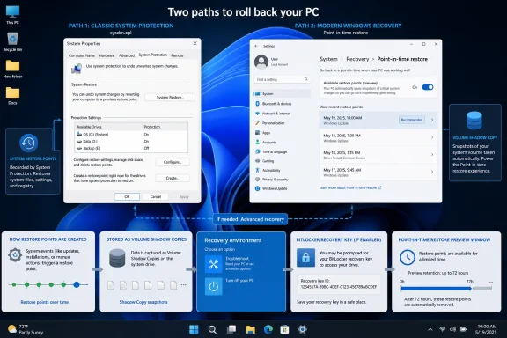The width and height of the screenshot is (507, 338).
Task: Open the Docs folder on desktop
Action: click(x=12, y=96)
